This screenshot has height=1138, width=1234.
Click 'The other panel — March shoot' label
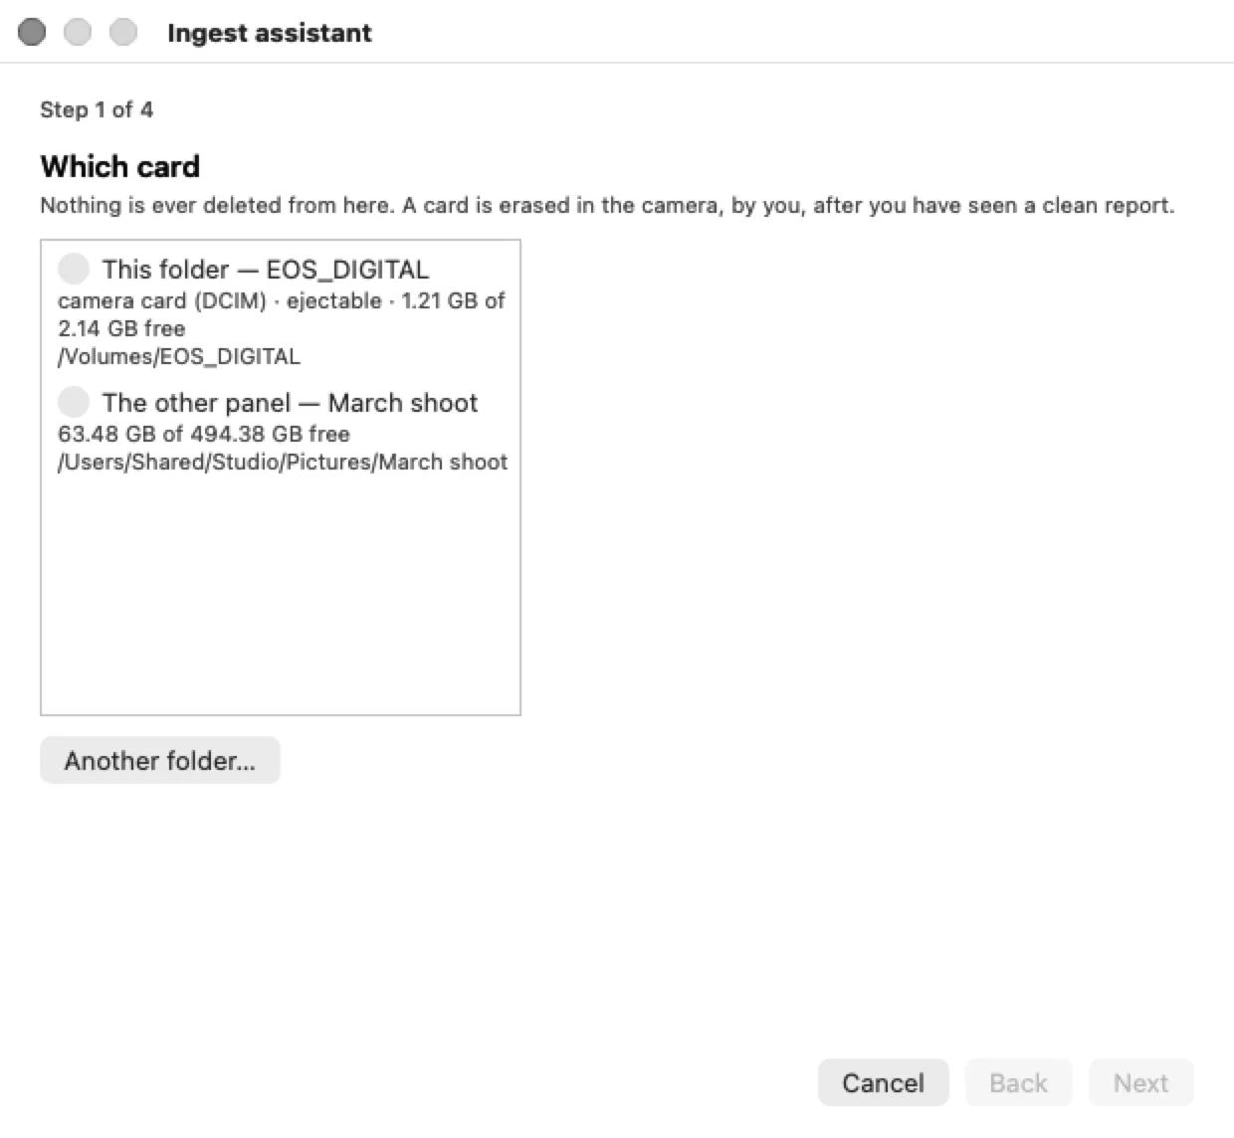(290, 402)
